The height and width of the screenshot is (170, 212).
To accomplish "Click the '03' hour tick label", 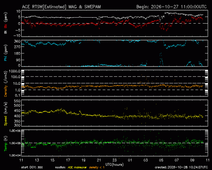I will point(145,160).
